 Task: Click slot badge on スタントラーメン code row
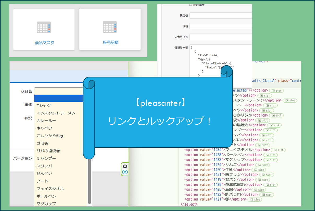coord(290,100)
